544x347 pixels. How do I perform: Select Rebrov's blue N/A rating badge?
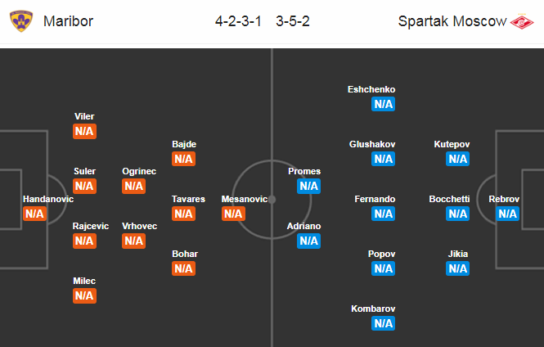[507, 214]
